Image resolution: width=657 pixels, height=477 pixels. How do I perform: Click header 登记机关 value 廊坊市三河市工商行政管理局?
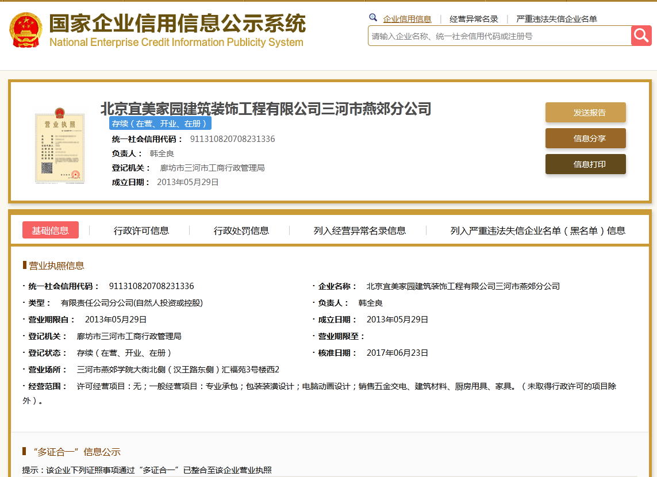tap(213, 168)
